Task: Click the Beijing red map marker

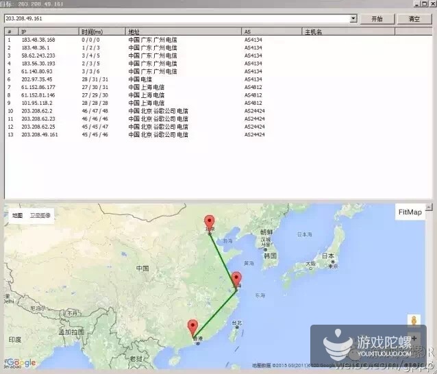Action: click(x=211, y=223)
